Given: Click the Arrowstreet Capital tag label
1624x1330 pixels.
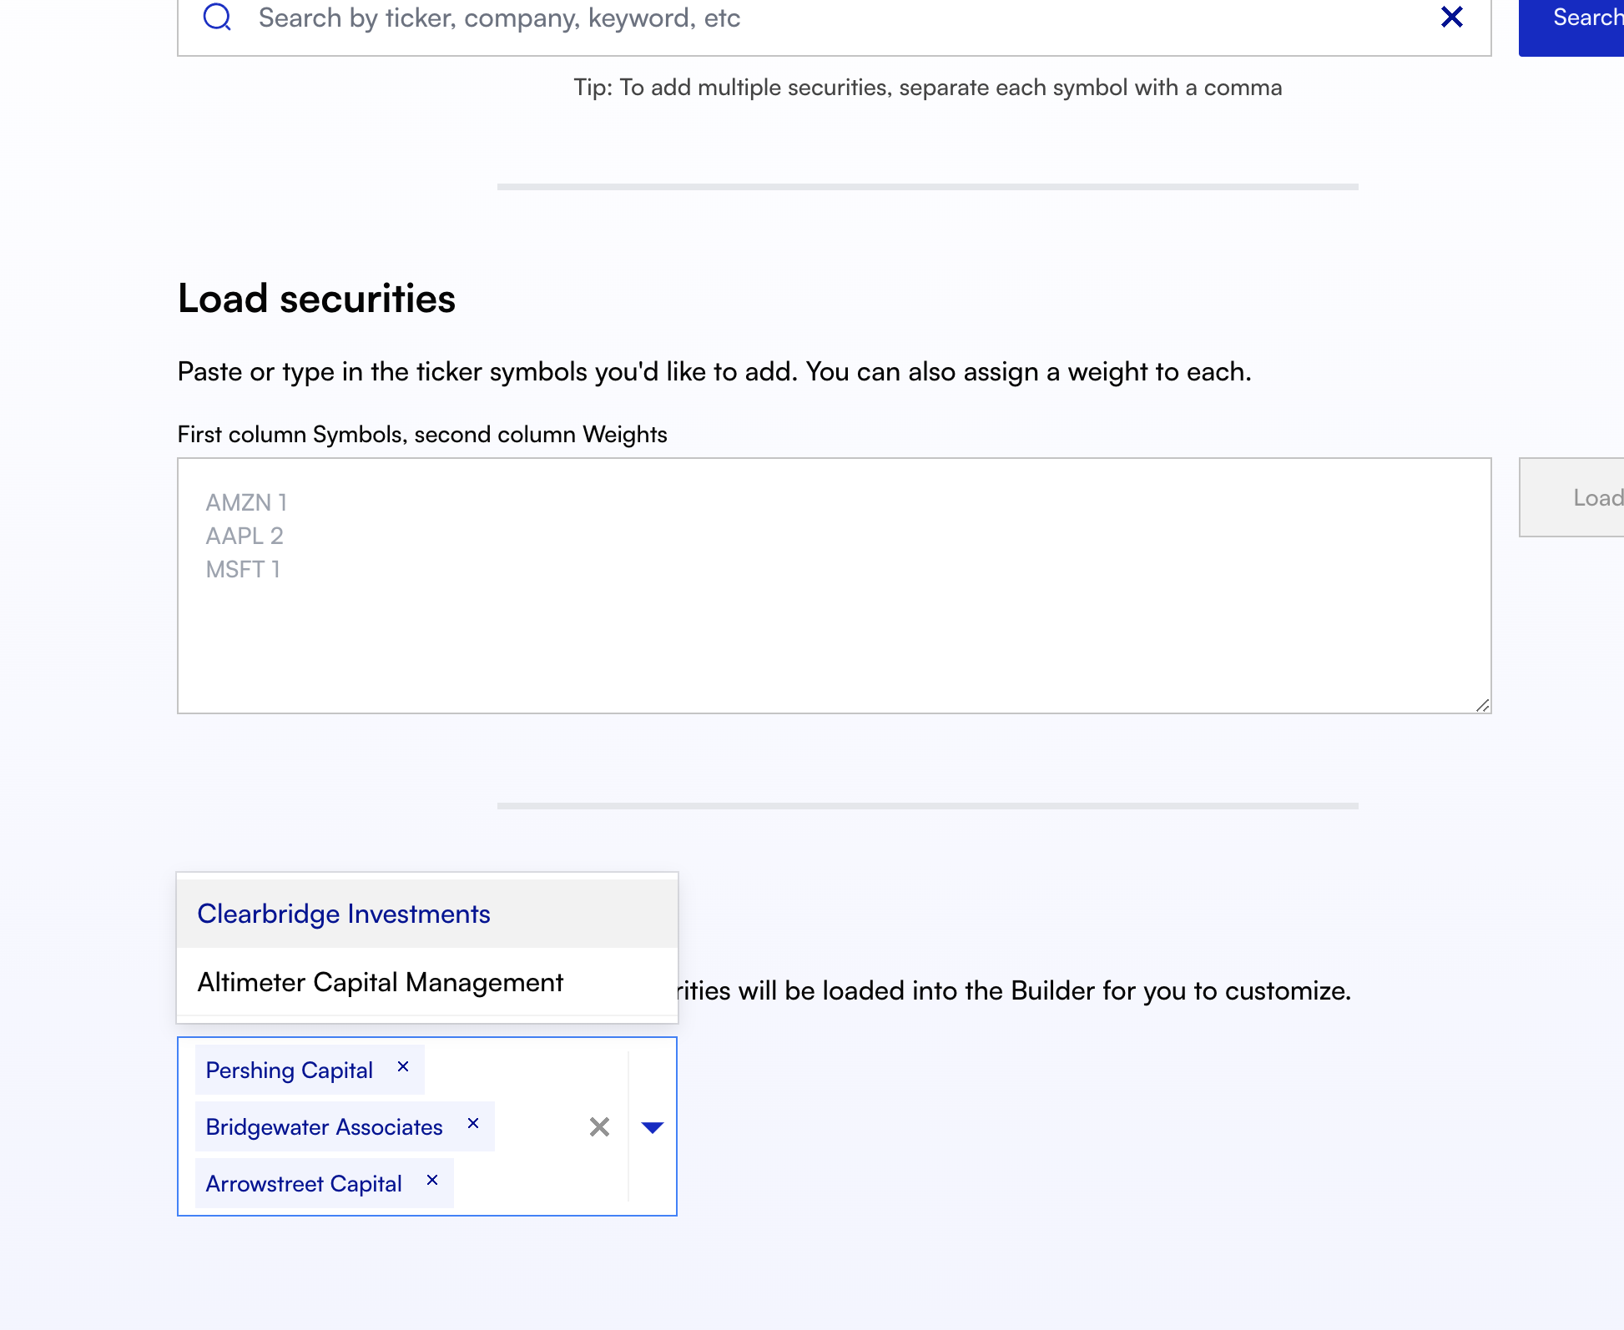Looking at the screenshot, I should [x=304, y=1184].
